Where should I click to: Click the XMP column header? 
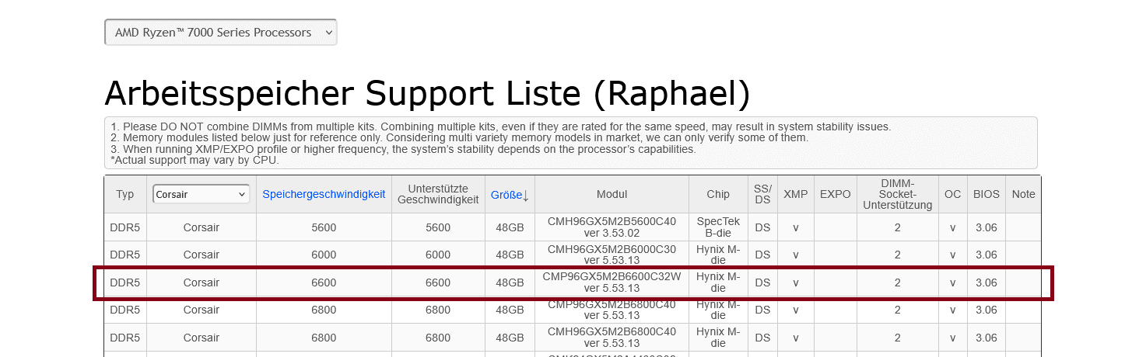pyautogui.click(x=795, y=194)
